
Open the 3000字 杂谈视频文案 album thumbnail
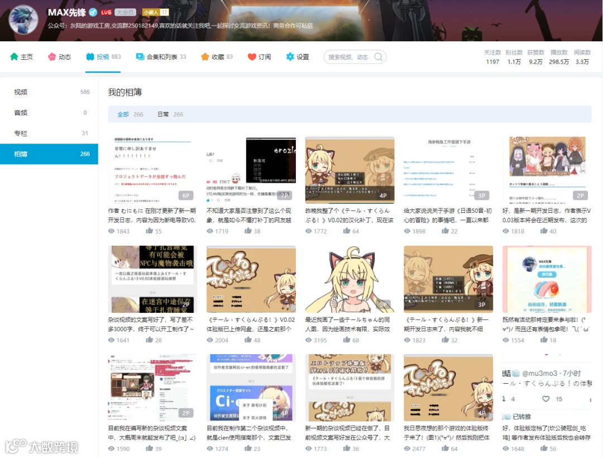[152, 279]
